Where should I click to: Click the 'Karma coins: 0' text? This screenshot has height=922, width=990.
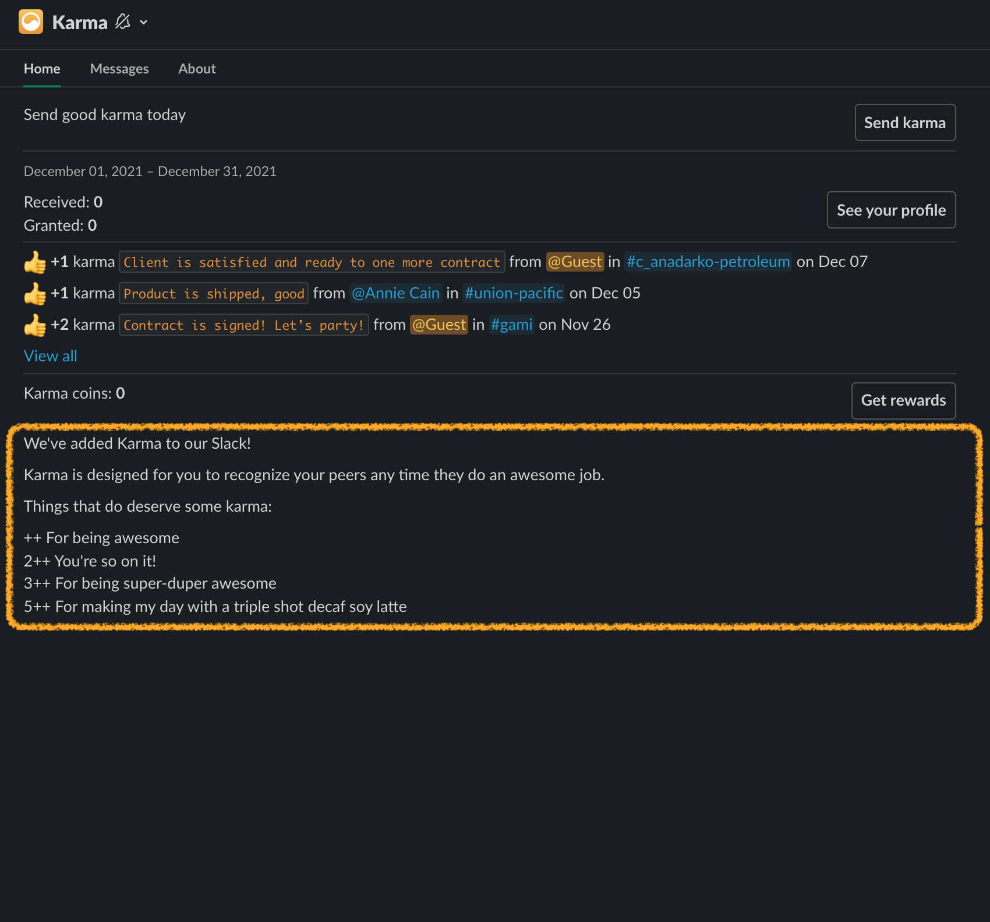(x=75, y=393)
